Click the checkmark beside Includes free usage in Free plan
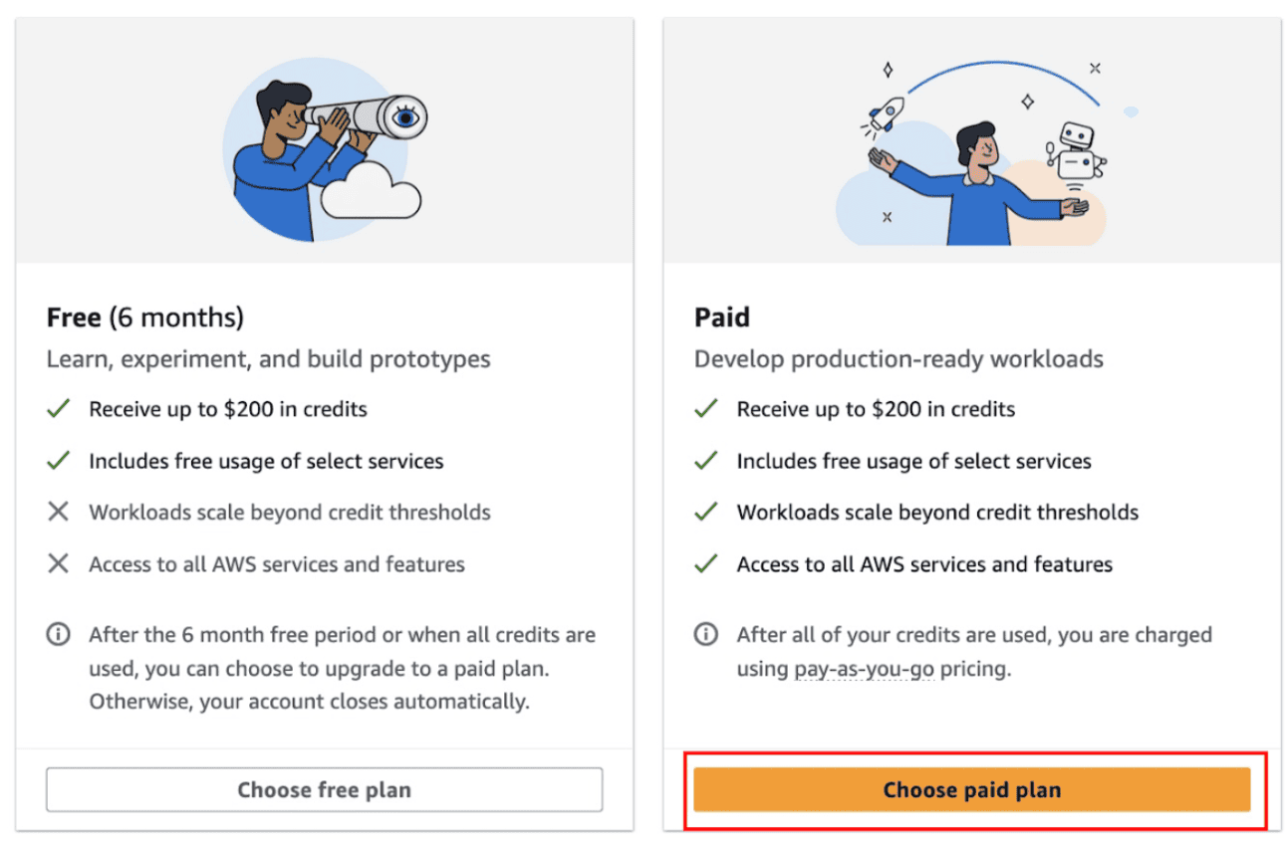This screenshot has height=849, width=1285. [x=59, y=461]
